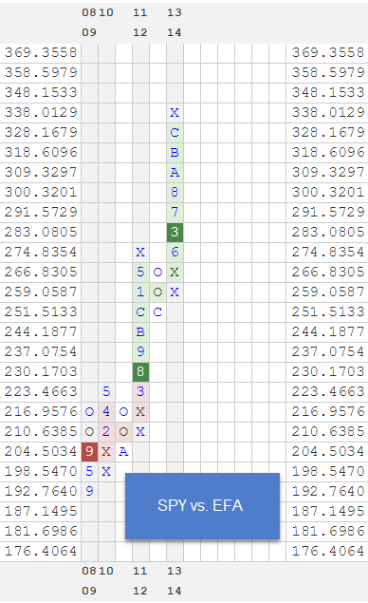Select the 09 year label in bottom footer
Image resolution: width=368 pixels, height=603 pixels.
point(89,591)
